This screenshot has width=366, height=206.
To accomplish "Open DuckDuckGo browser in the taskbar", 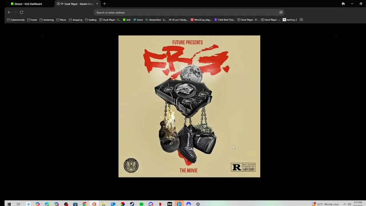I will (94, 204).
